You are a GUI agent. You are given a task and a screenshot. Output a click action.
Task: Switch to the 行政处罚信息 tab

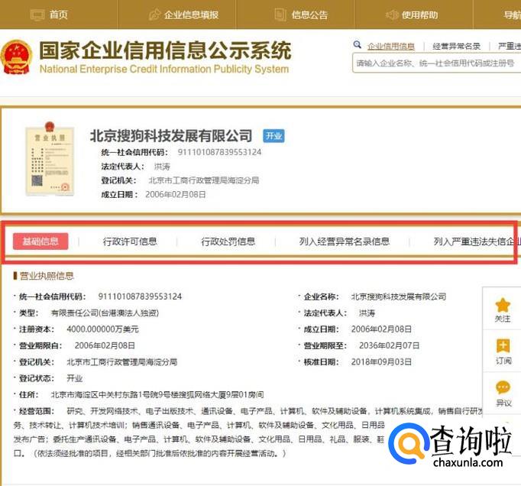tap(228, 241)
